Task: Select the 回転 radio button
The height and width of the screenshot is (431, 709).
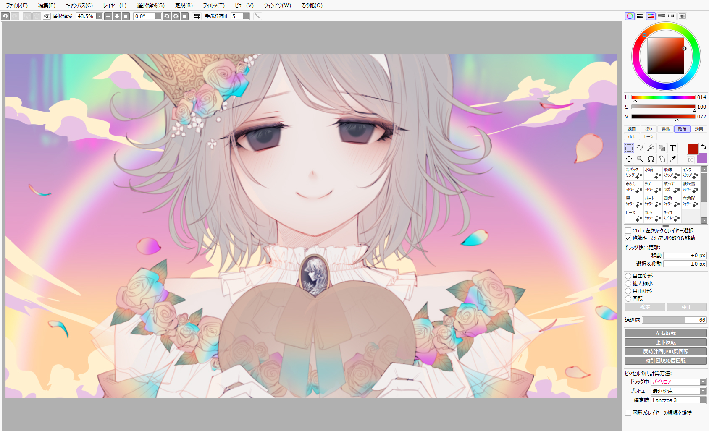Action: pos(628,299)
